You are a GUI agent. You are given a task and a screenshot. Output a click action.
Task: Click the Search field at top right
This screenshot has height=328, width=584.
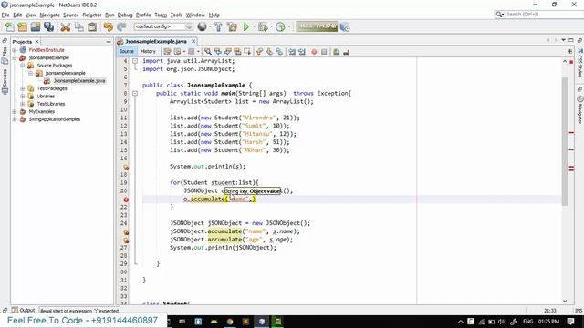pyautogui.click(x=539, y=15)
